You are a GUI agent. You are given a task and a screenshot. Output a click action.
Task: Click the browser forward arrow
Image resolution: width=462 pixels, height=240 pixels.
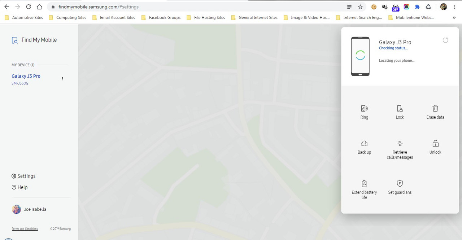click(x=17, y=7)
